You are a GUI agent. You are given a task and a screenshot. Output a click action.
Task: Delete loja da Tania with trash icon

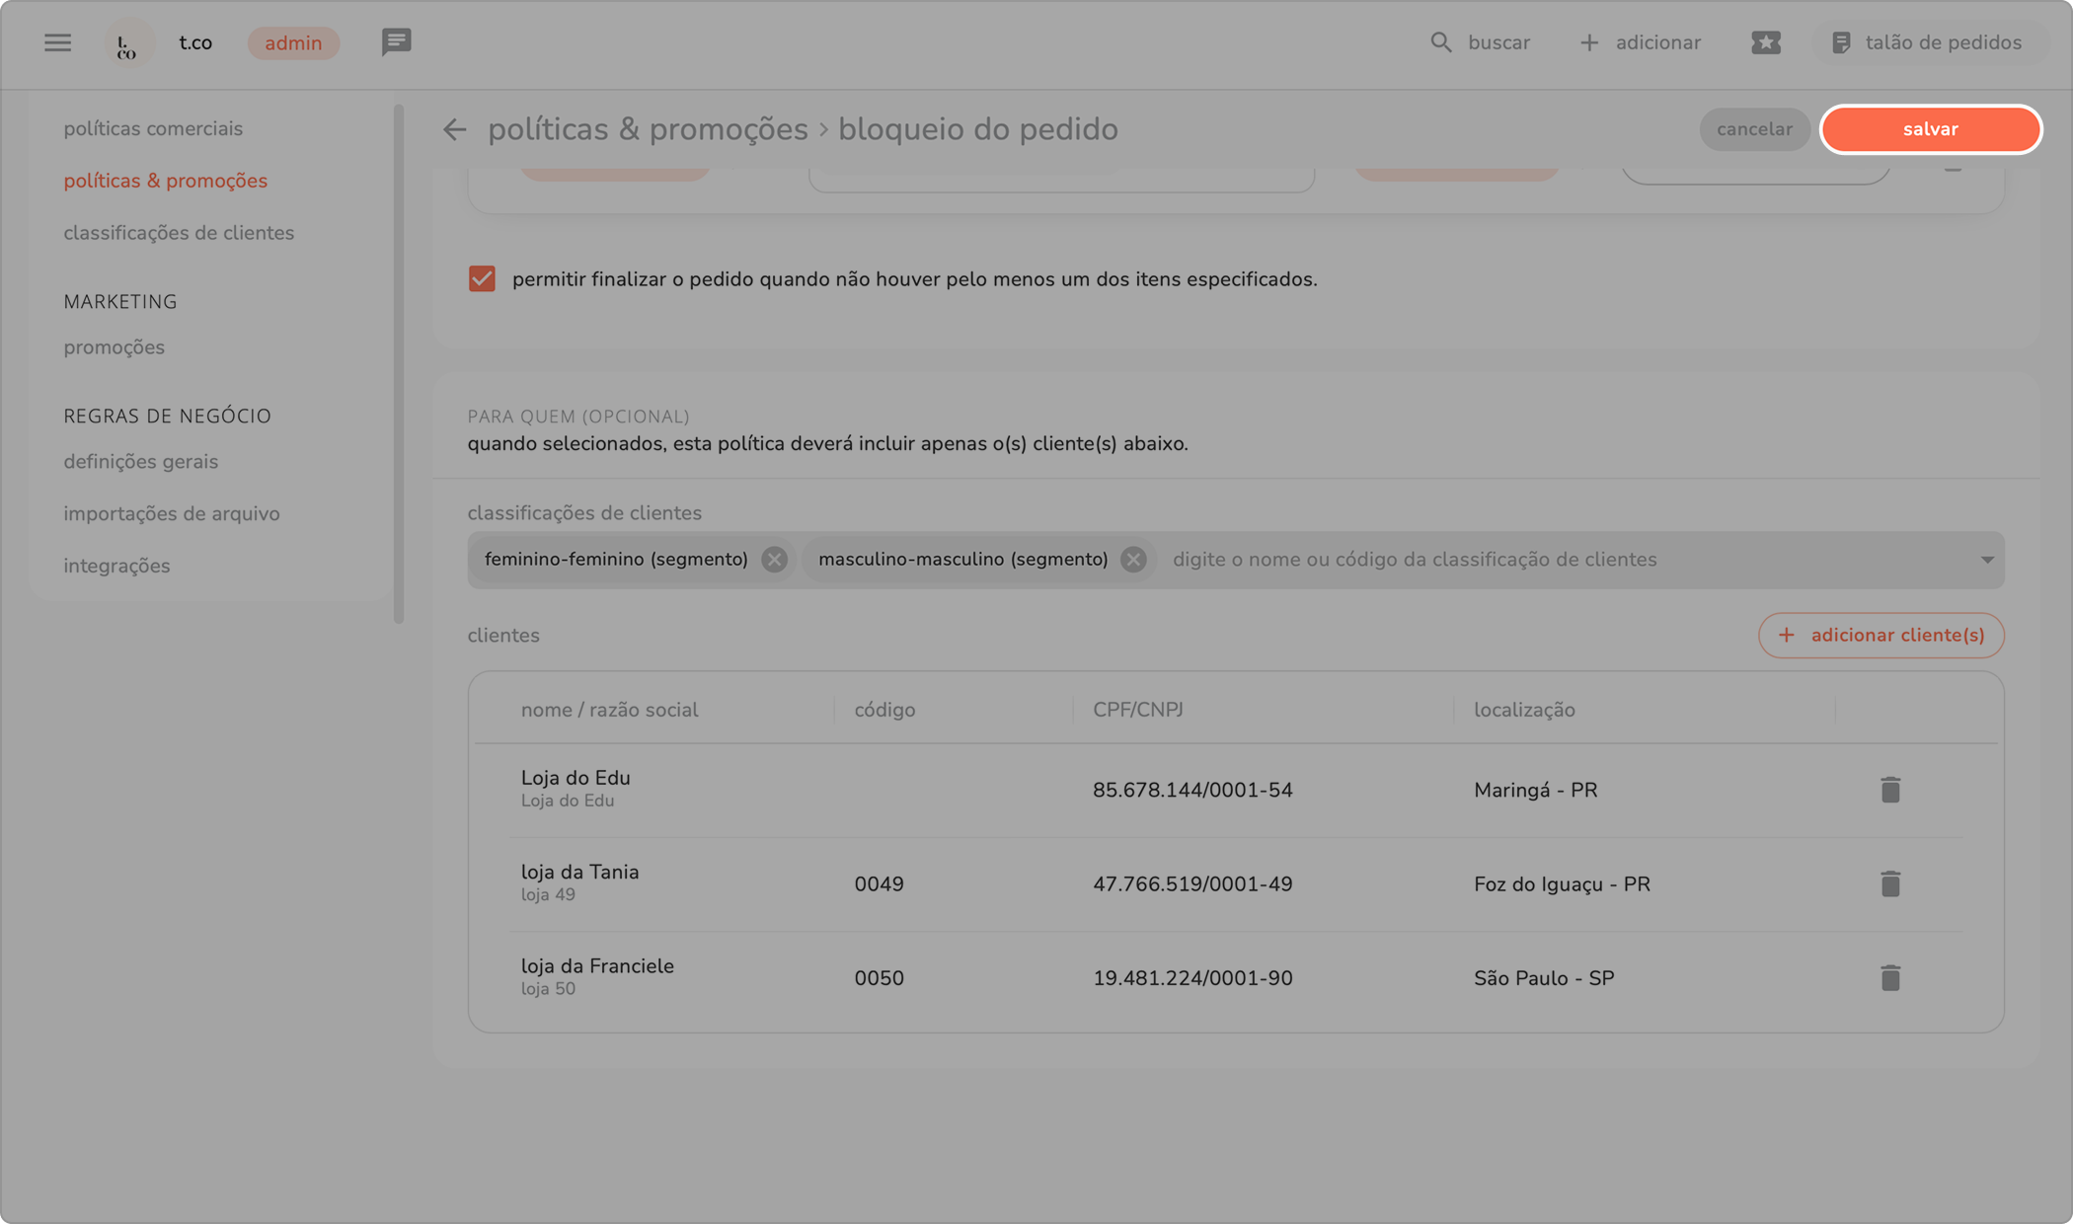[1889, 883]
